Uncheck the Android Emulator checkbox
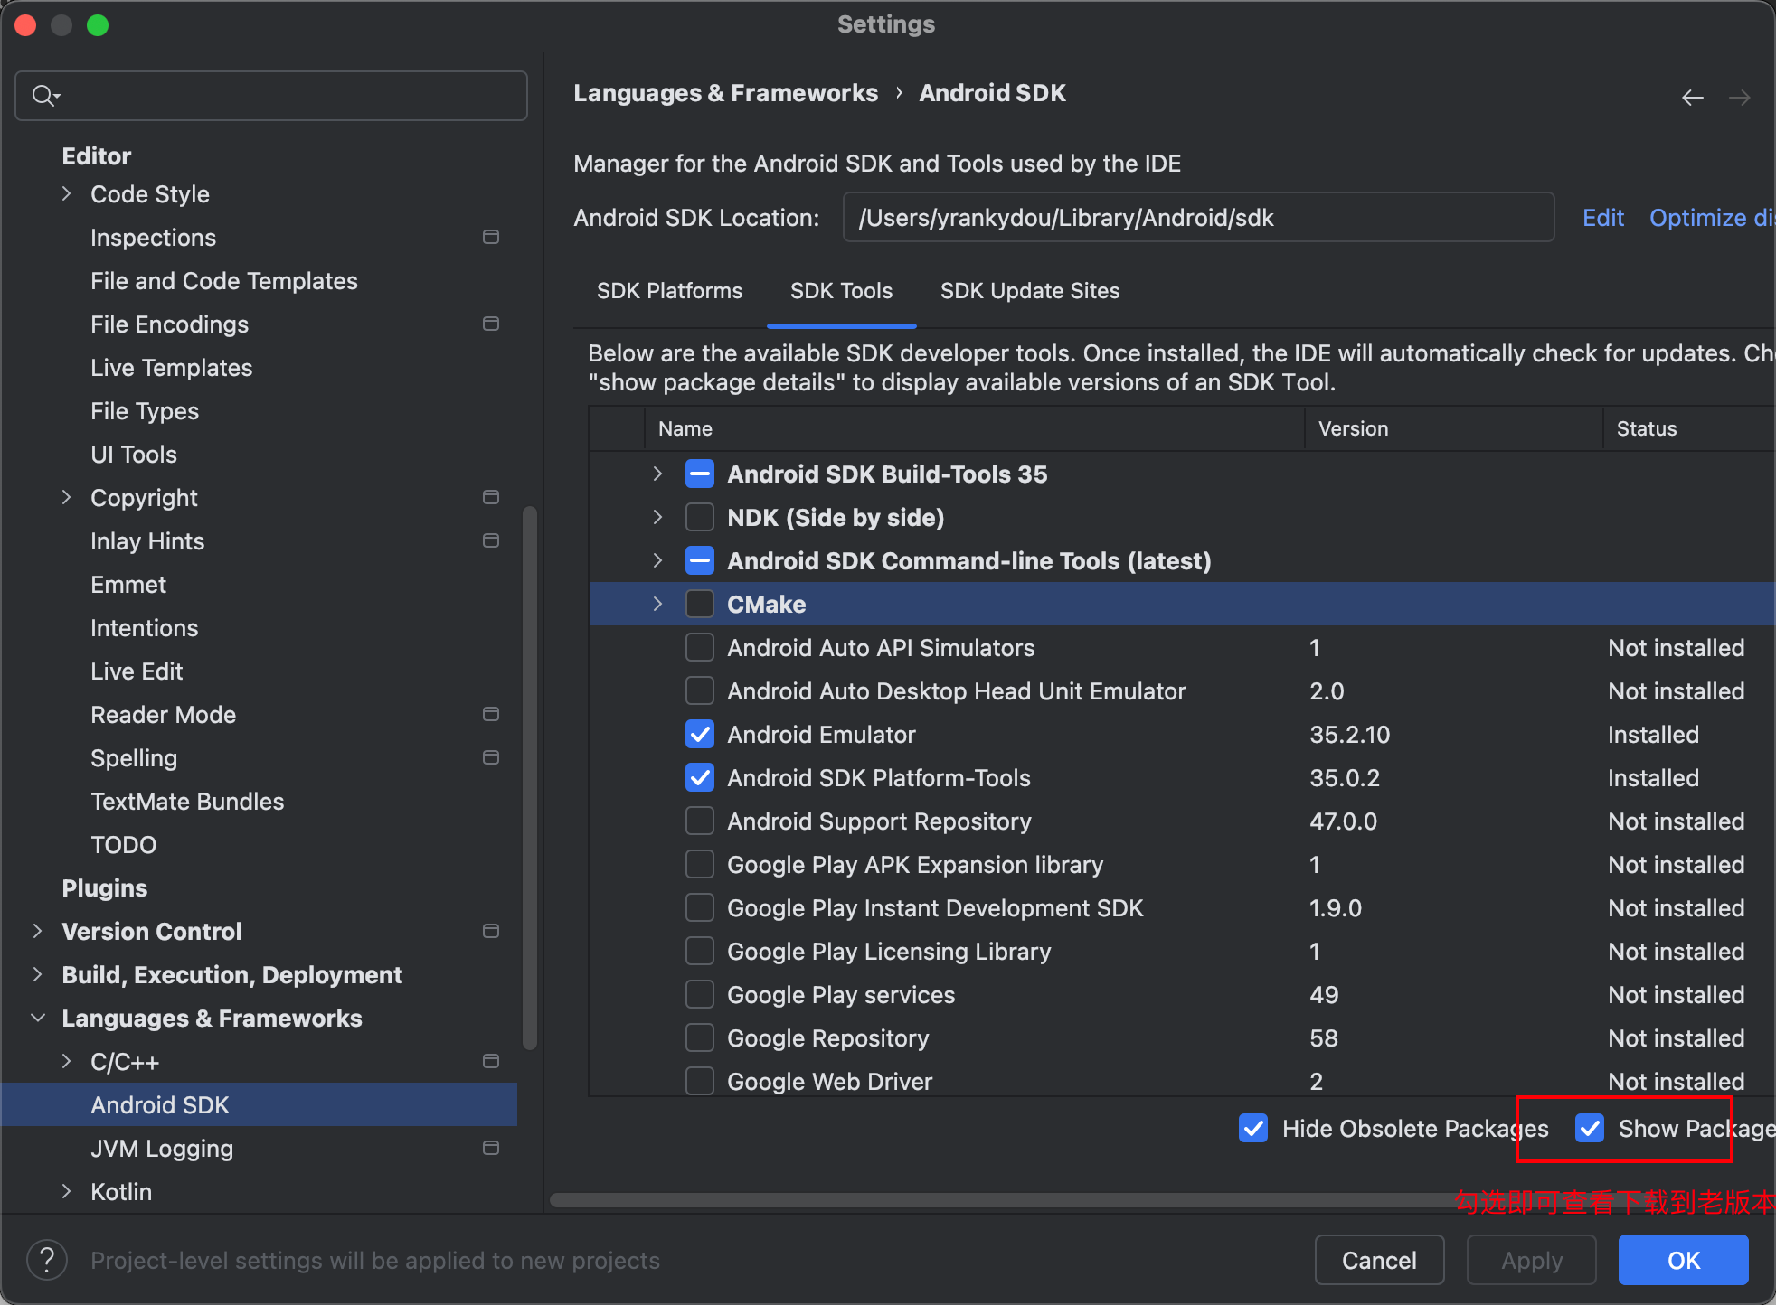The width and height of the screenshot is (1776, 1305). click(x=700, y=734)
